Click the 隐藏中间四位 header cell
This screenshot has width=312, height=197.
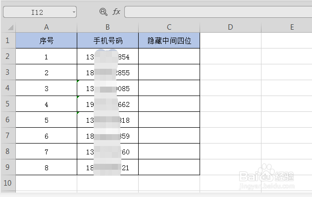(169, 41)
